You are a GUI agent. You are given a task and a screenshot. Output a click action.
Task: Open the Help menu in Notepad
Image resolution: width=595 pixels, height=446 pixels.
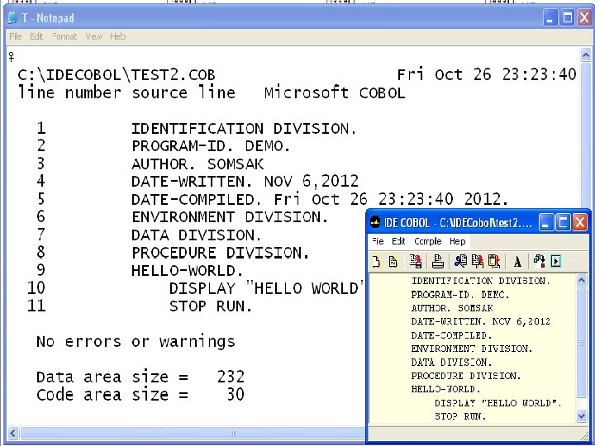pos(117,36)
